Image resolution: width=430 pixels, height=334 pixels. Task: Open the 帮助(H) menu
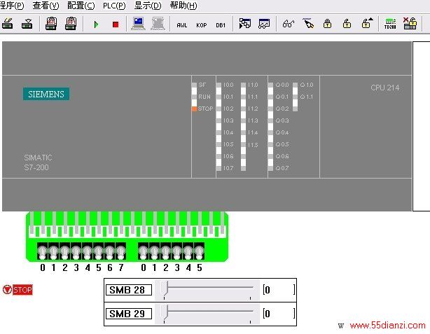tap(183, 6)
